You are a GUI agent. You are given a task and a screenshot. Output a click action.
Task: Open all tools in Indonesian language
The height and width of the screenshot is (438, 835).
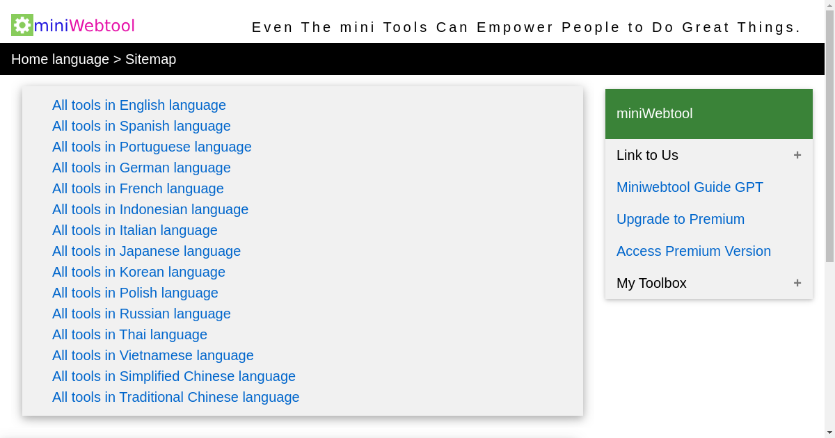point(150,209)
